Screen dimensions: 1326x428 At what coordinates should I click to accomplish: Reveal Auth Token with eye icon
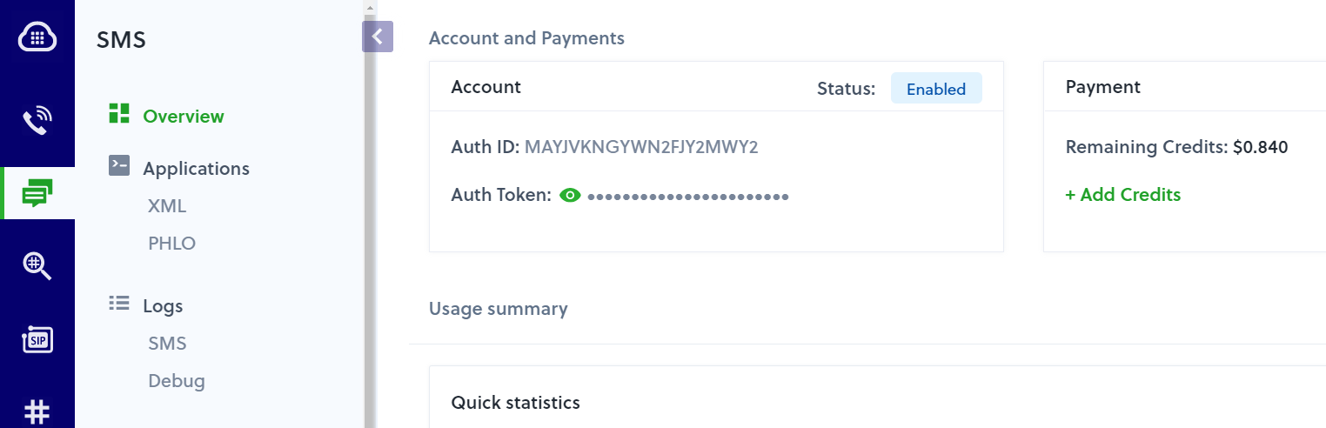tap(570, 196)
